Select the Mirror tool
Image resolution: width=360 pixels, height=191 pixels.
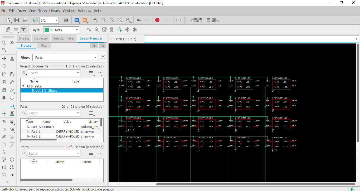[12, 58]
